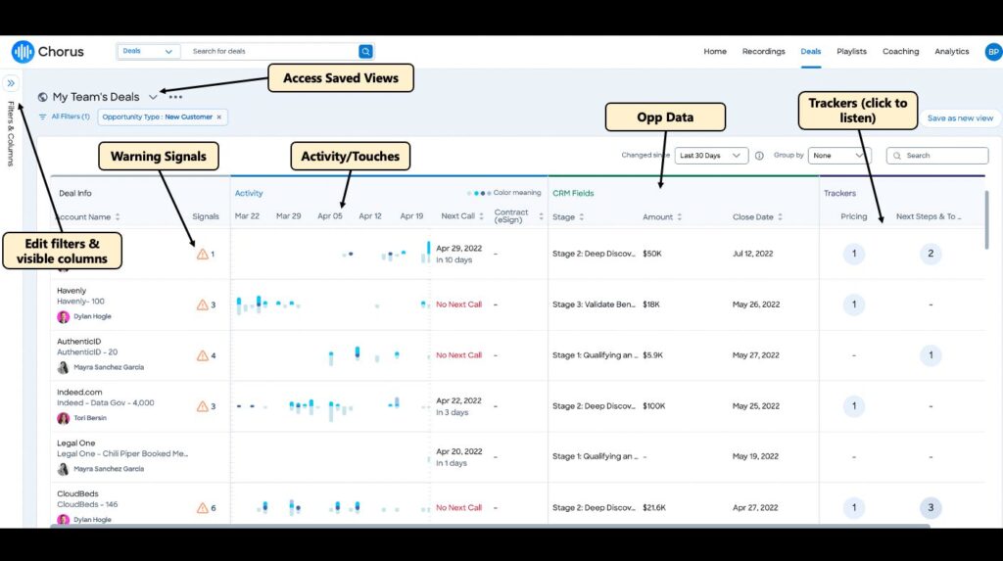Click the warning icon in the $50K deal row

point(202,254)
